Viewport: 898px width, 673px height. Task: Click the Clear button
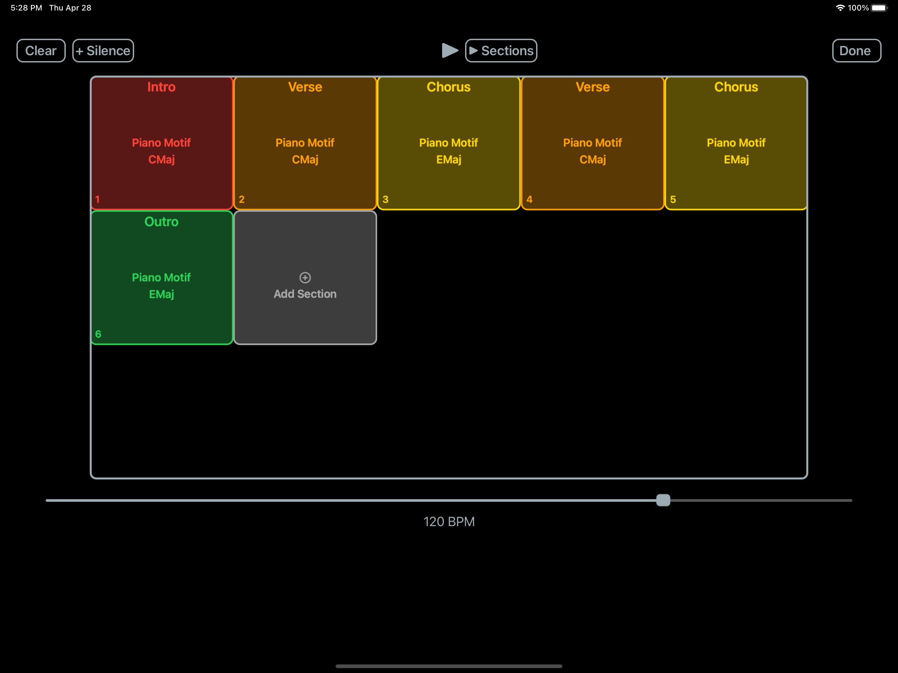coord(41,51)
